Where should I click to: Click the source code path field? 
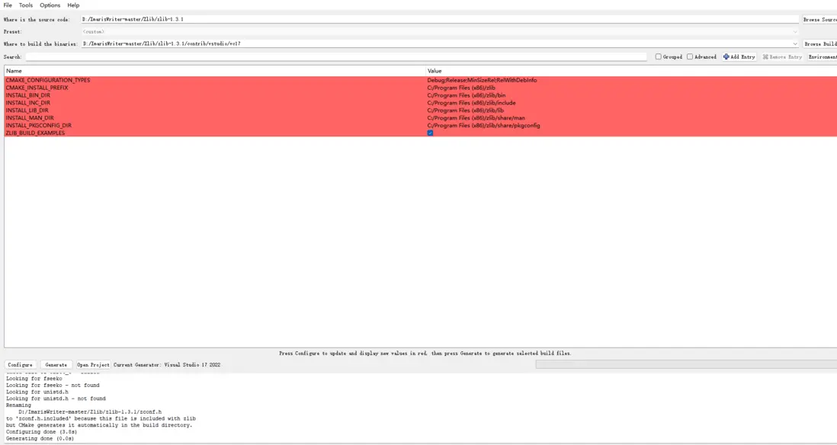pyautogui.click(x=439, y=19)
